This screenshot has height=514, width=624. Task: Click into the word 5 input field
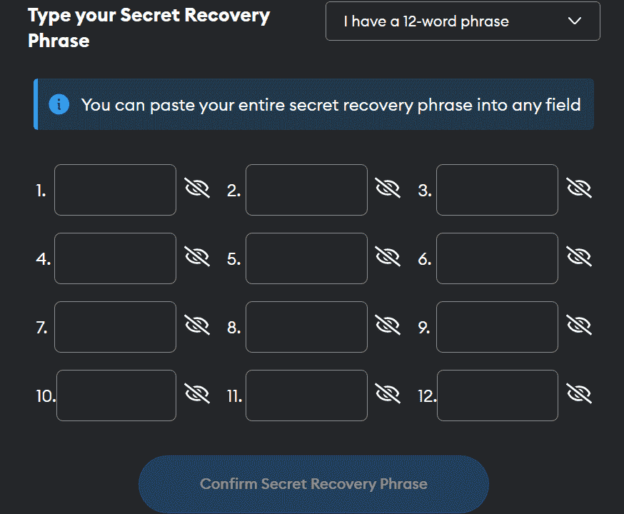[x=306, y=258]
